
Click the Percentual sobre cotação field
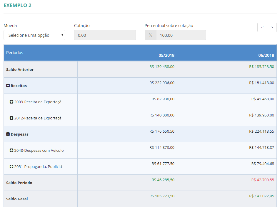click(181, 35)
